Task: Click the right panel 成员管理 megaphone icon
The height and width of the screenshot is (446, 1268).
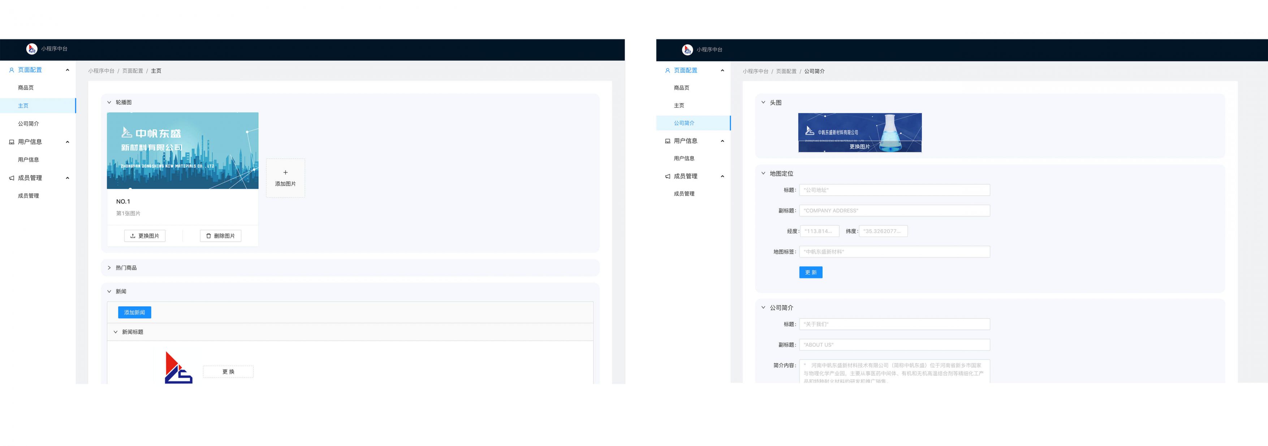Action: 667,176
